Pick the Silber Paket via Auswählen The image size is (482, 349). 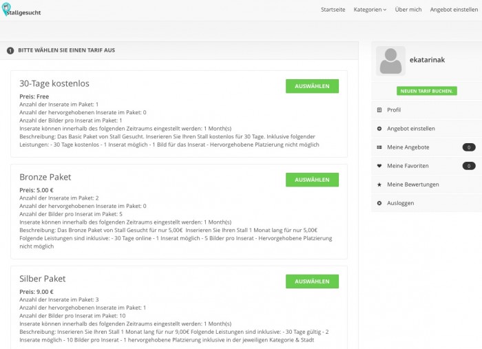pos(312,282)
